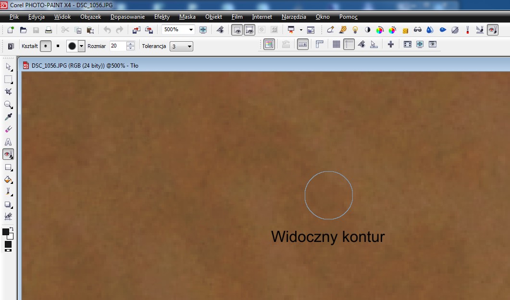The width and height of the screenshot is (510, 300).
Task: Select the Crop tool in toolbox
Action: 8,92
